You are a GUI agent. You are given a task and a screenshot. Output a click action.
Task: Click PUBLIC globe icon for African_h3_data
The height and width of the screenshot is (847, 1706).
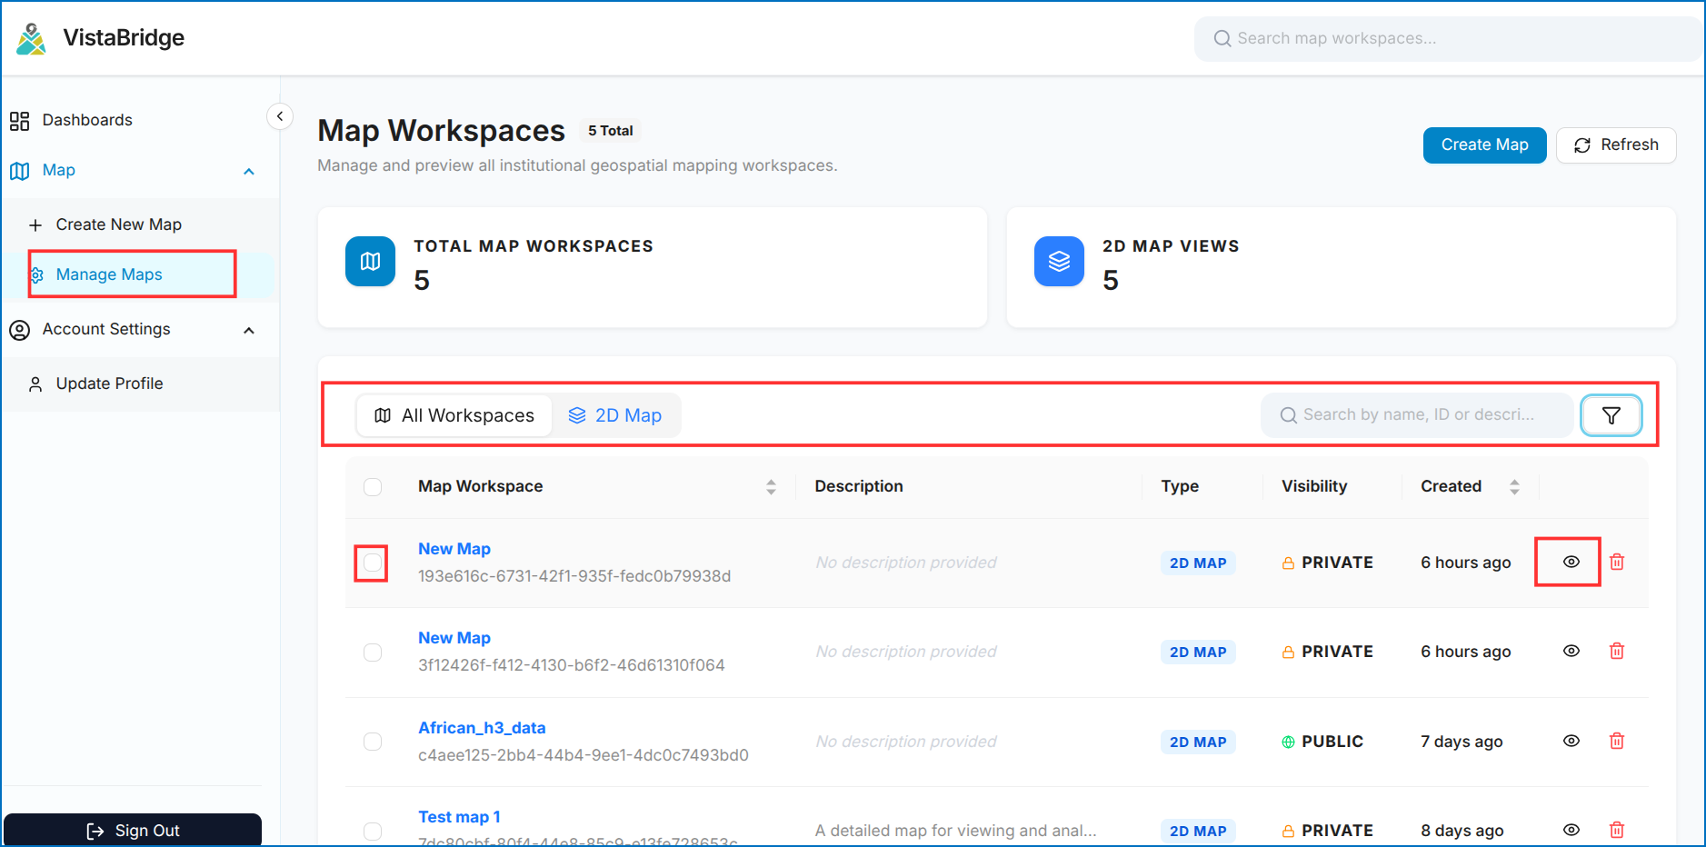click(x=1288, y=742)
